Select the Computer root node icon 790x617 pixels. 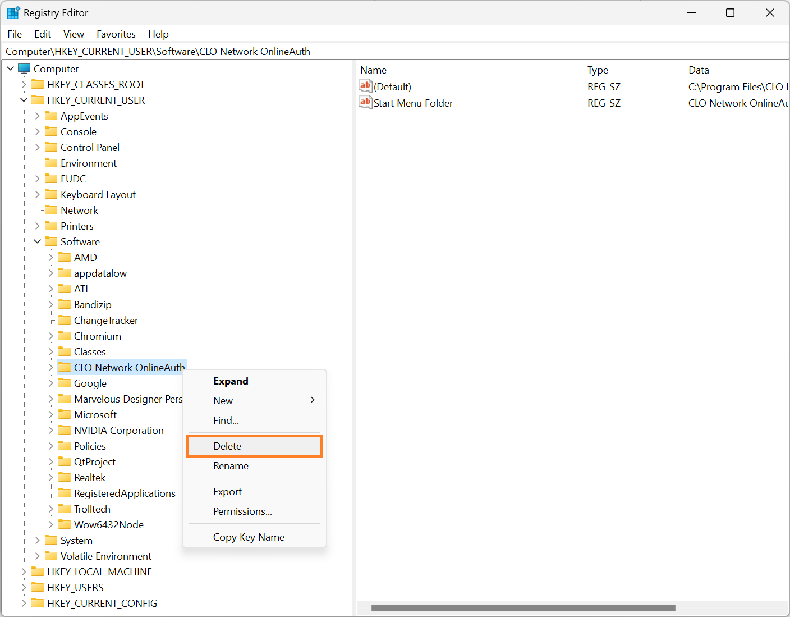(24, 68)
